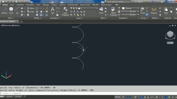Click the Erase tool icon
The height and width of the screenshot is (99, 177).
coord(47,8)
